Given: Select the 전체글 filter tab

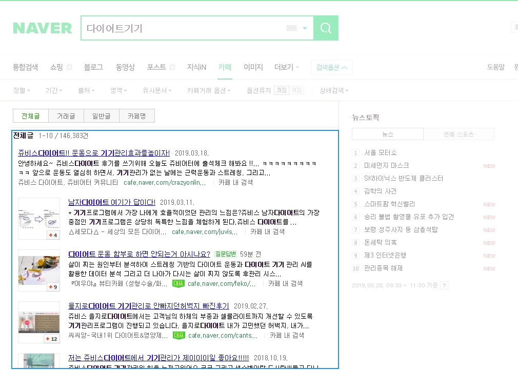Looking at the screenshot, I should pyautogui.click(x=31, y=116).
